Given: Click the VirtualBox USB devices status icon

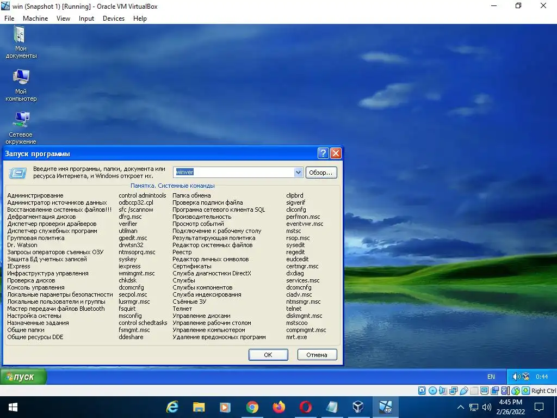Looking at the screenshot, I should [x=464, y=391].
